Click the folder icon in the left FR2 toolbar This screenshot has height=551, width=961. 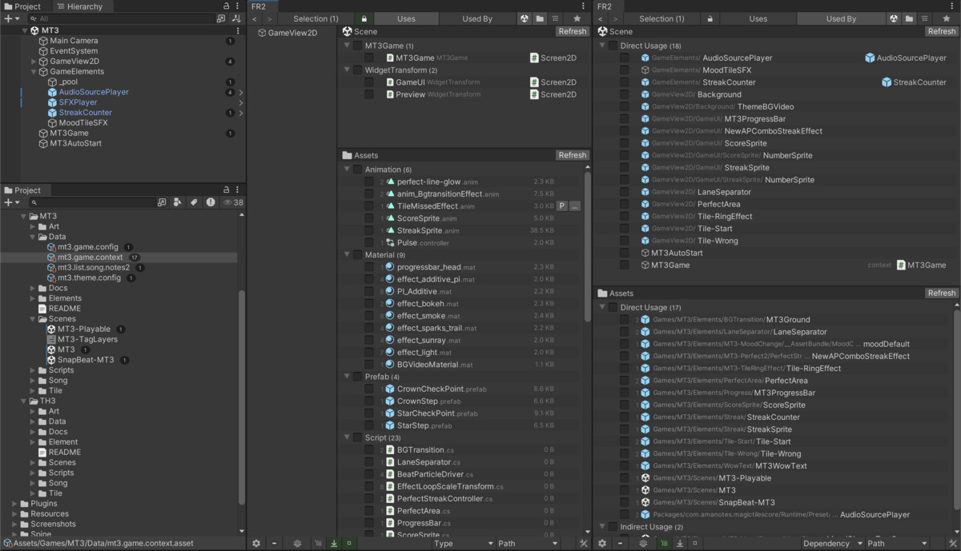pos(541,18)
